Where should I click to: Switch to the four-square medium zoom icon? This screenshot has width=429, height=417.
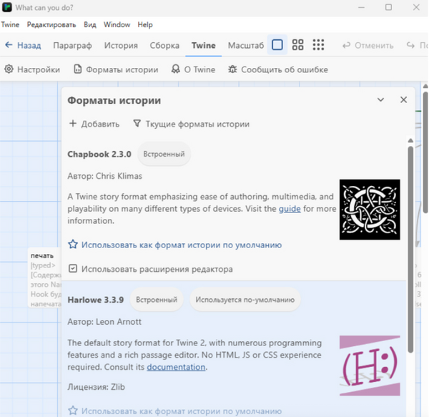pyautogui.click(x=297, y=45)
